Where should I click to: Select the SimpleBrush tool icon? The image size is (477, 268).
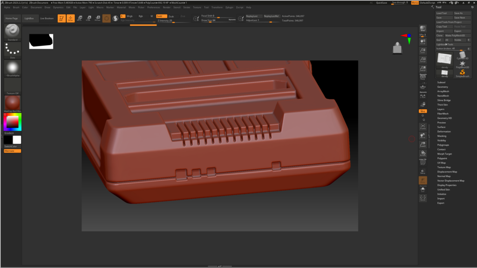(463, 73)
